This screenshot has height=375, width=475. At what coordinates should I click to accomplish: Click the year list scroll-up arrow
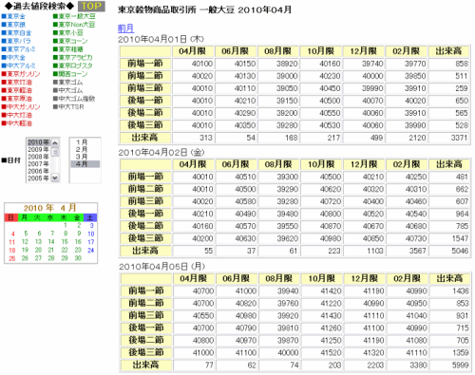pos(55,143)
